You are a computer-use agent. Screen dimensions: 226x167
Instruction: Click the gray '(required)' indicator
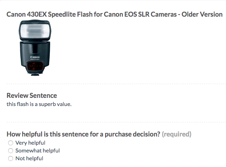[x=176, y=134]
